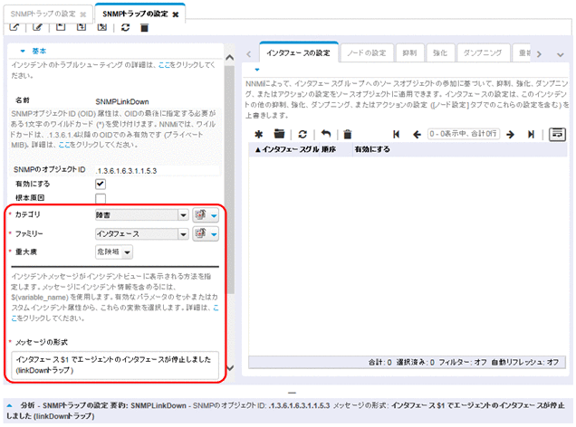
Task: Go to last page of table
Action: (x=531, y=134)
